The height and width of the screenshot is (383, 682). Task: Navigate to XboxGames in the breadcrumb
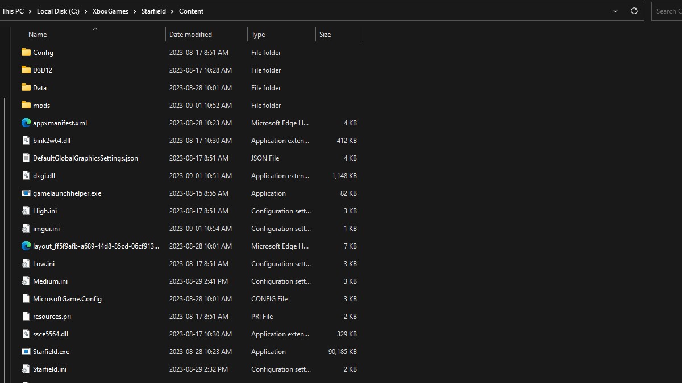(110, 11)
